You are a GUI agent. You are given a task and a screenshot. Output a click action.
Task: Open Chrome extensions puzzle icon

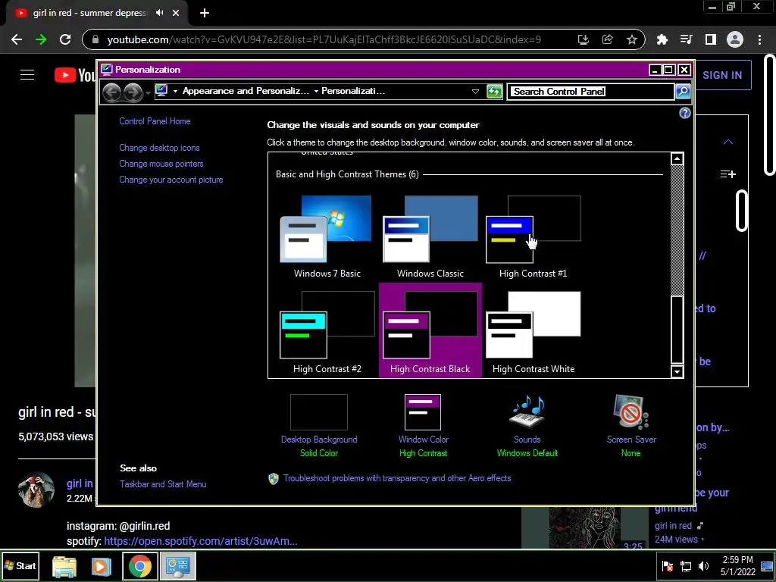662,39
